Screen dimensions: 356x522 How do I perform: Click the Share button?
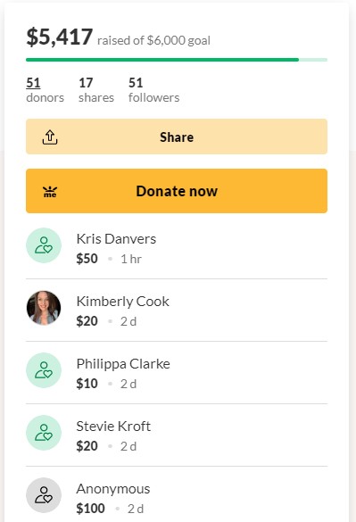pyautogui.click(x=177, y=137)
